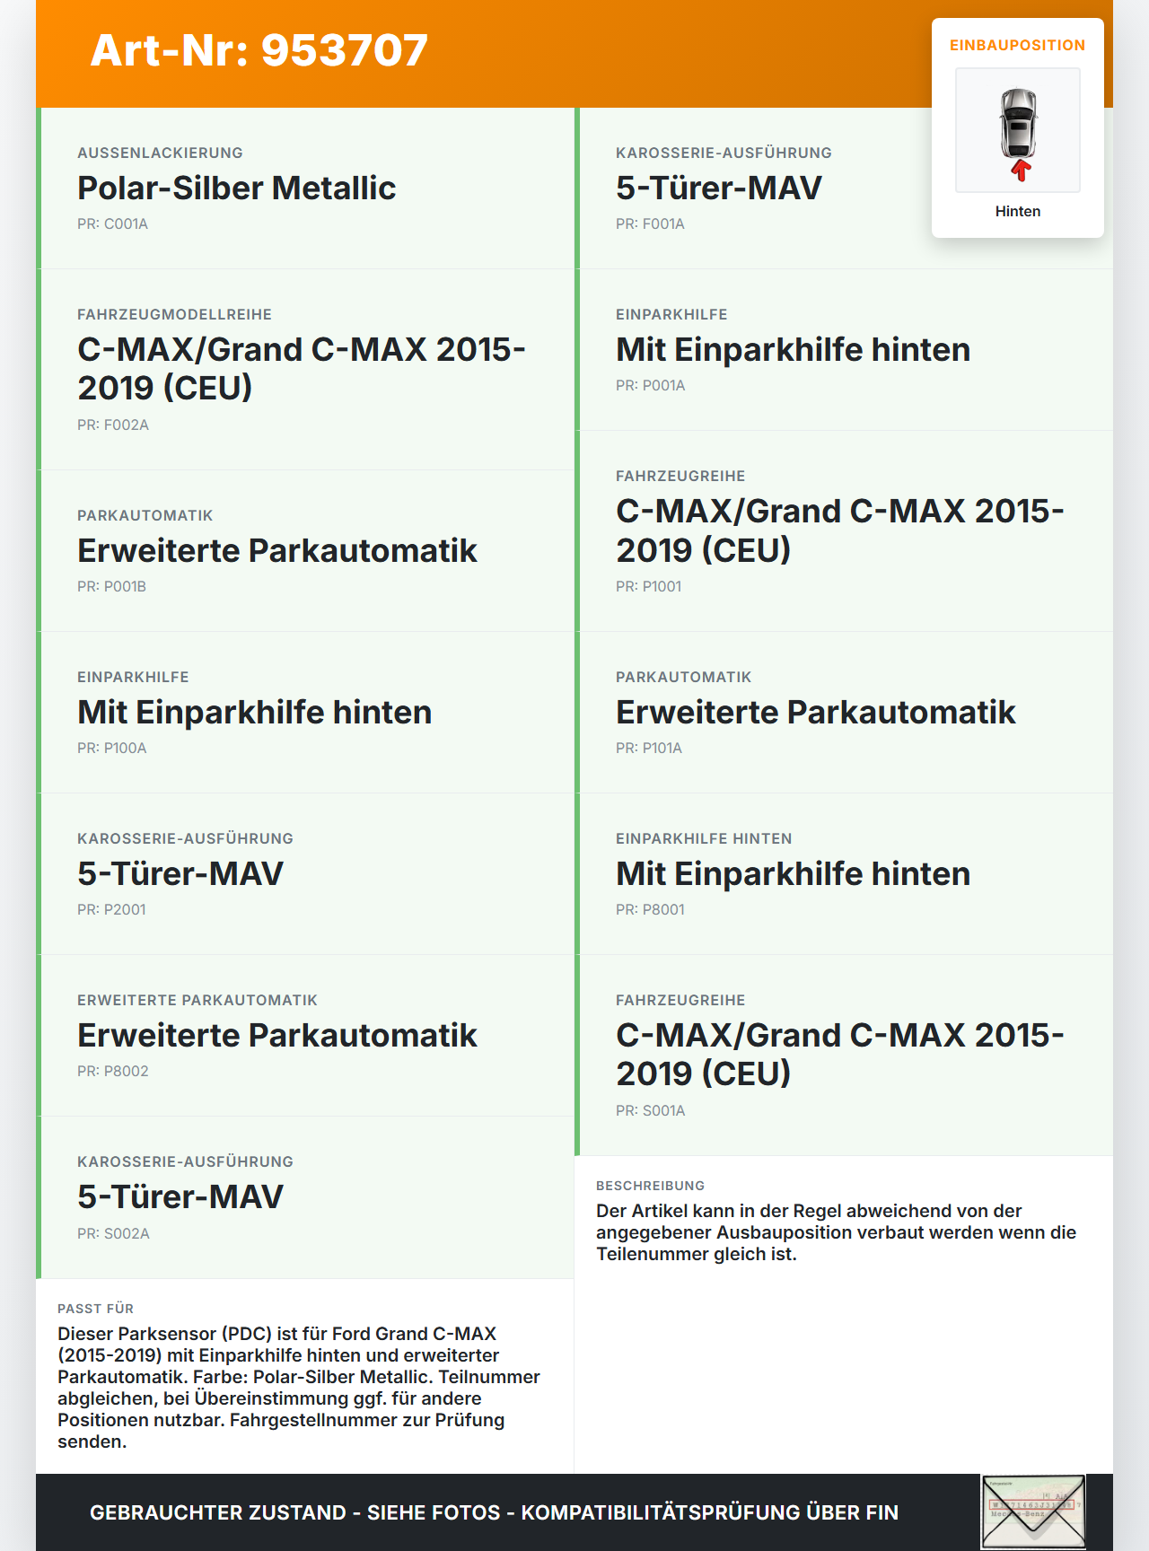Screen dimensions: 1149x1551
Task: Click the red arrow on car diagram
Action: pyautogui.click(x=1021, y=170)
